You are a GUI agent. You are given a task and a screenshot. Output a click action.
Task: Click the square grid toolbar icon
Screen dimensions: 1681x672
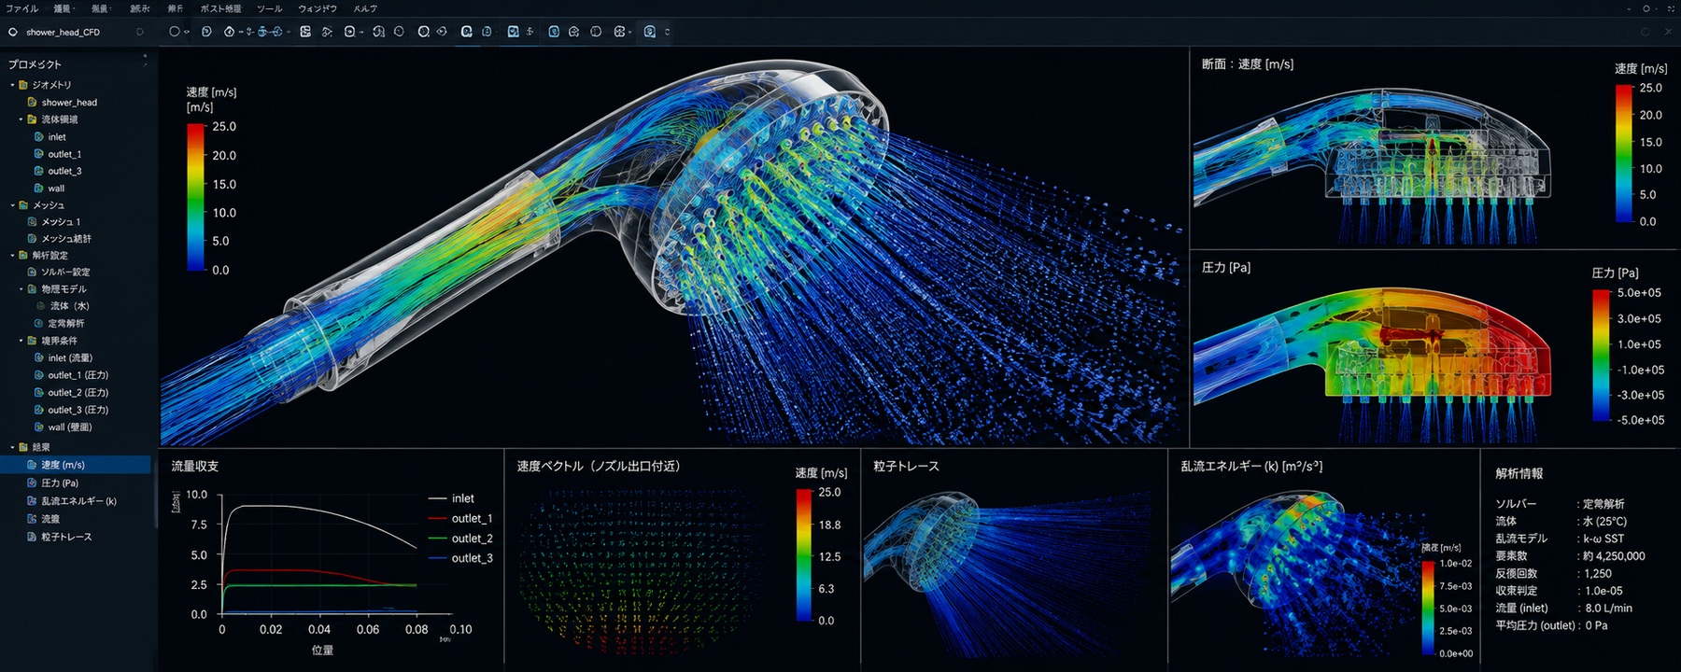pos(305,32)
